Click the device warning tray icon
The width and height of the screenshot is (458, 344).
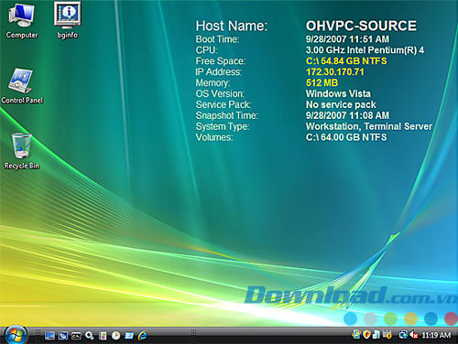point(387,335)
